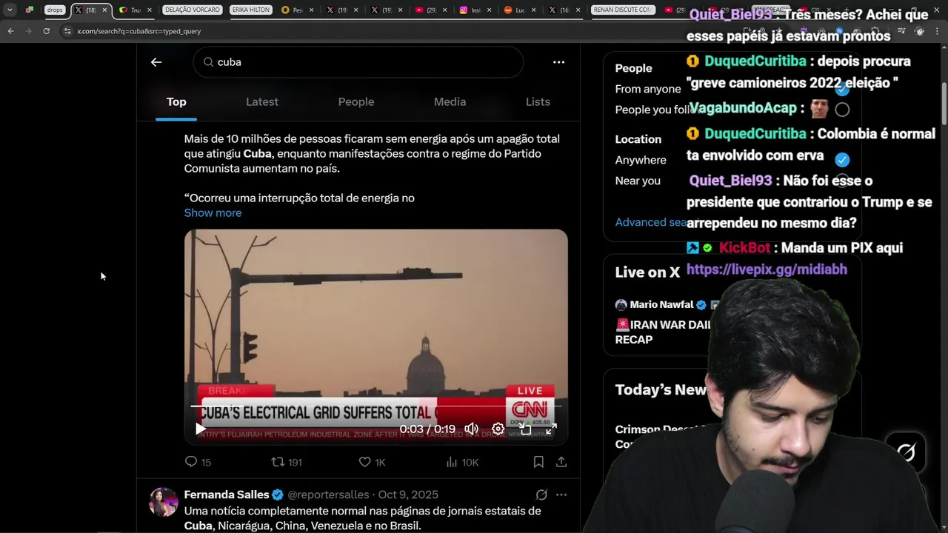Go back with the arrow beside search box
This screenshot has height=533, width=948.
click(x=156, y=62)
